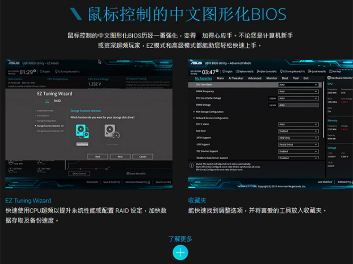Image resolution: width=353 pixels, height=264 pixels.
Task: Click EzMode(F7) in Advanced Mode footer
Action: pyautogui.click(x=345, y=182)
